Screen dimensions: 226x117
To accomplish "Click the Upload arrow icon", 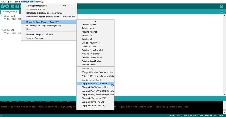I will pos(7,6).
